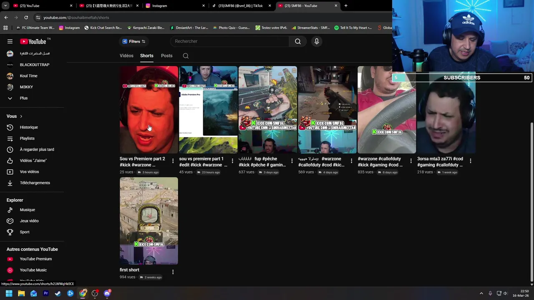Switch to Posts tab
The image size is (534, 300).
click(166, 56)
